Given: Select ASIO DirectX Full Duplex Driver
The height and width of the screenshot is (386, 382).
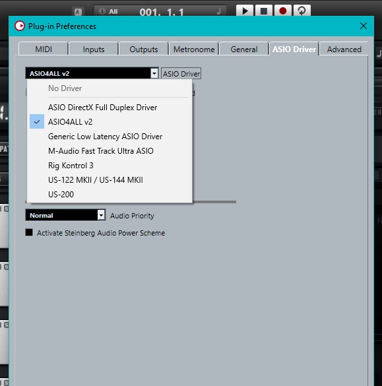Looking at the screenshot, I should pyautogui.click(x=110, y=108).
